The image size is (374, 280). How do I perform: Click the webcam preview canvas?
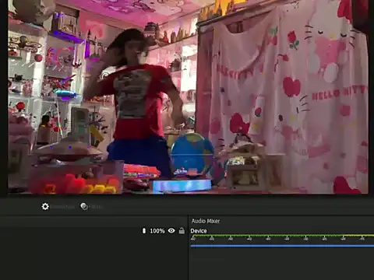(188, 96)
